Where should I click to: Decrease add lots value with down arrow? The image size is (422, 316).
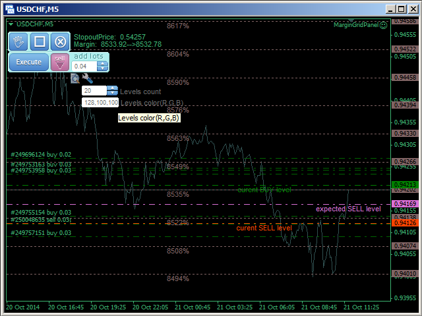click(x=102, y=68)
